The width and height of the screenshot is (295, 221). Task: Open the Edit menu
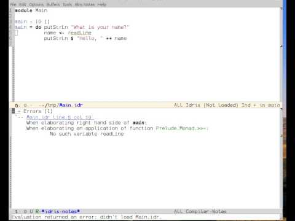tap(23, 4)
